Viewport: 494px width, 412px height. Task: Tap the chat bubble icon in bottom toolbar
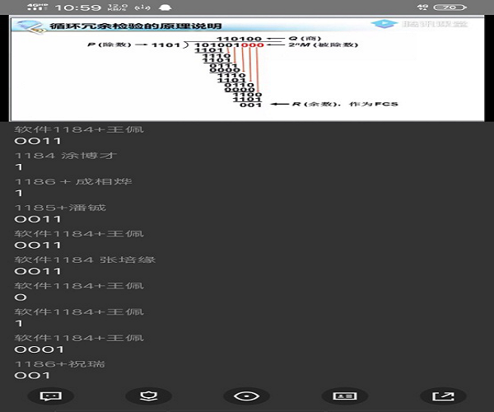pyautogui.click(x=50, y=396)
